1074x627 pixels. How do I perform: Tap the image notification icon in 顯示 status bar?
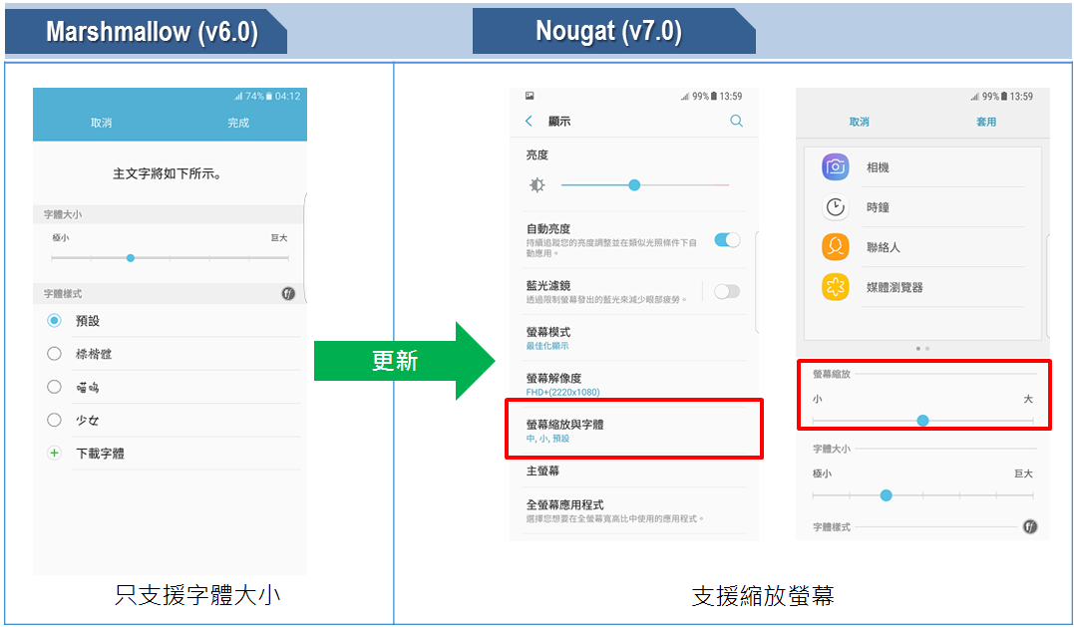pos(530,96)
